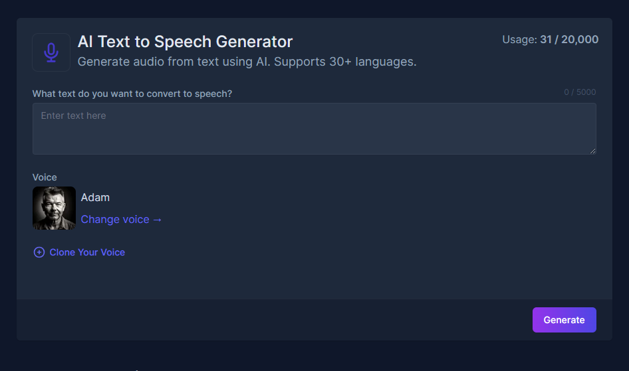Click the 'Supports 30+ languages' subtitle

(345, 62)
